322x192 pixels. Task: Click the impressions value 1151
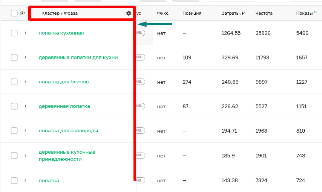point(301,106)
